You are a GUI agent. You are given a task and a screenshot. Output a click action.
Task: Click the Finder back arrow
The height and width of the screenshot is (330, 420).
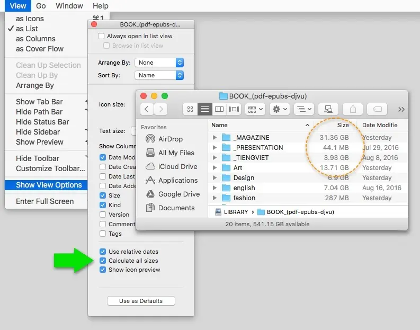pos(147,109)
